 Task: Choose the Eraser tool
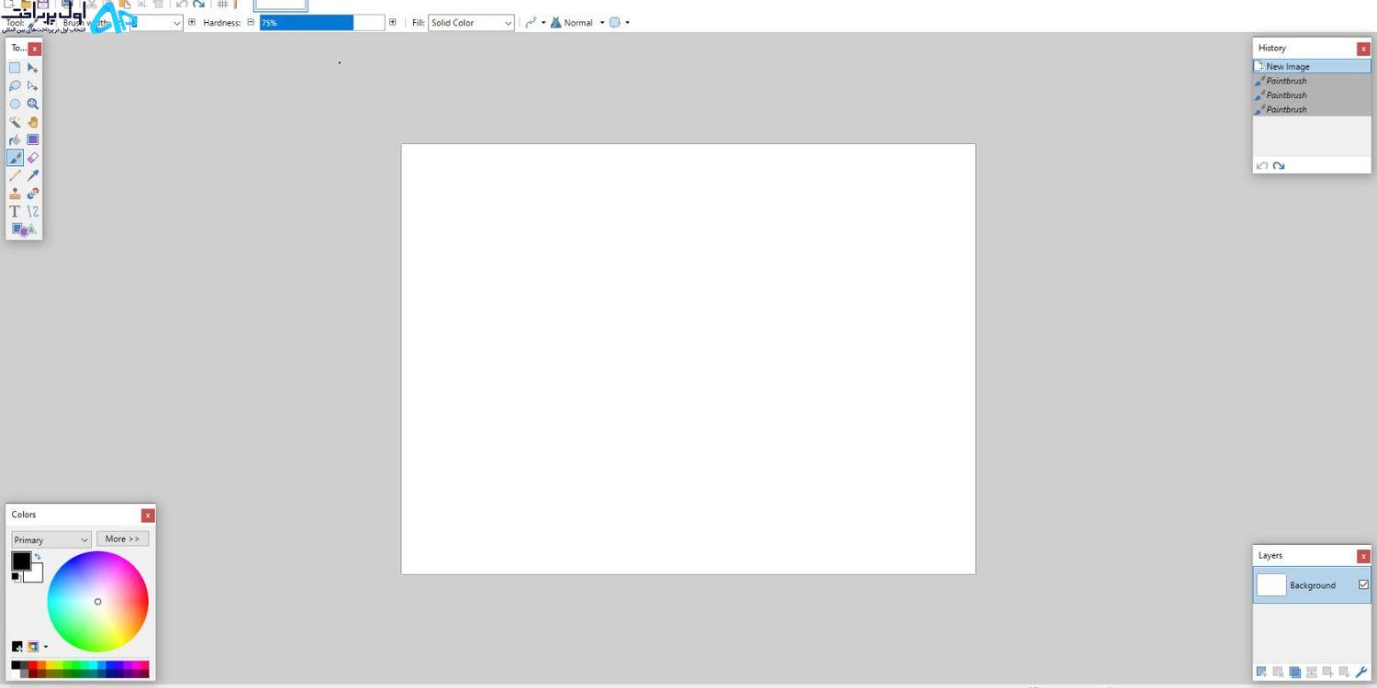[33, 158]
